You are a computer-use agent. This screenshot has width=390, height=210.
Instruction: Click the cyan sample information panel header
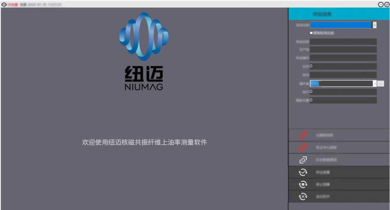point(339,14)
